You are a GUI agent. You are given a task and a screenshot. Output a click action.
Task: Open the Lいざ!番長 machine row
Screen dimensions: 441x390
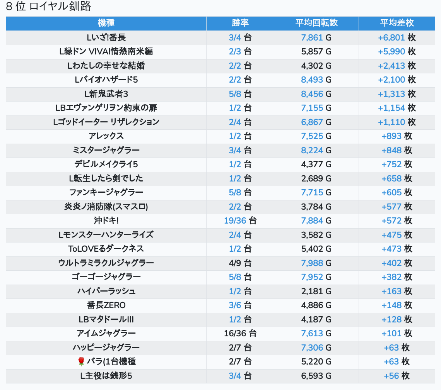[106, 37]
